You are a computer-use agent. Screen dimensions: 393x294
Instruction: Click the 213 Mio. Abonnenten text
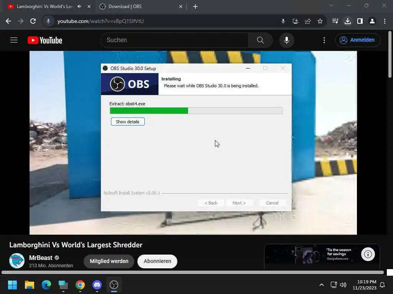coord(51,266)
